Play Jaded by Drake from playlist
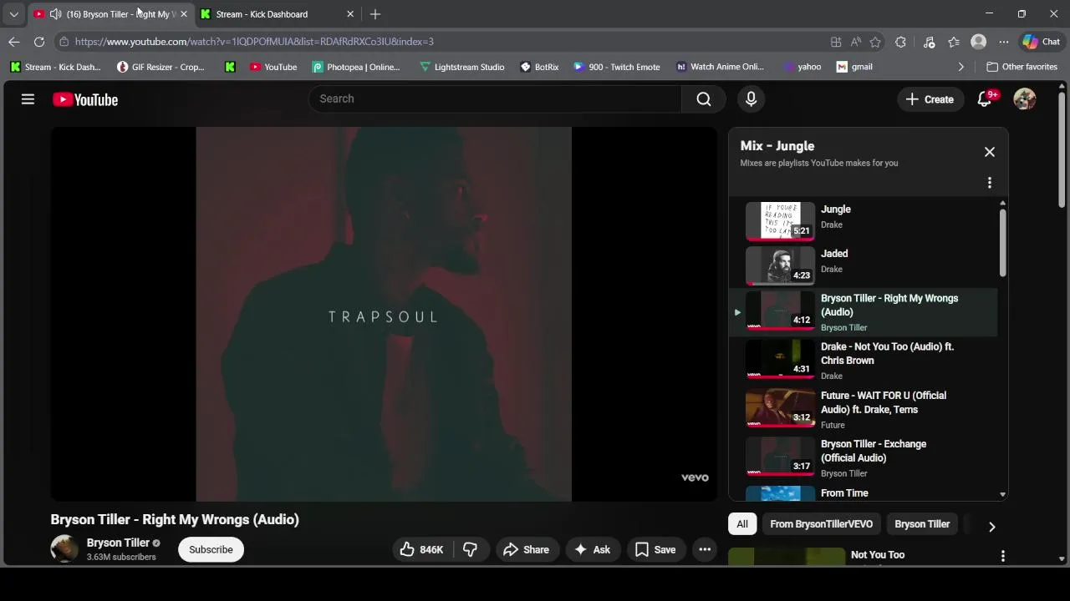The height and width of the screenshot is (601, 1070). pos(863,265)
